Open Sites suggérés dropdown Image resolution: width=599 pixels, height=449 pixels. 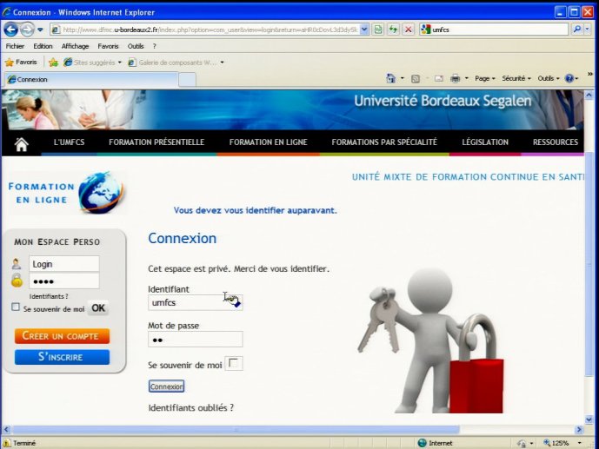click(92, 63)
